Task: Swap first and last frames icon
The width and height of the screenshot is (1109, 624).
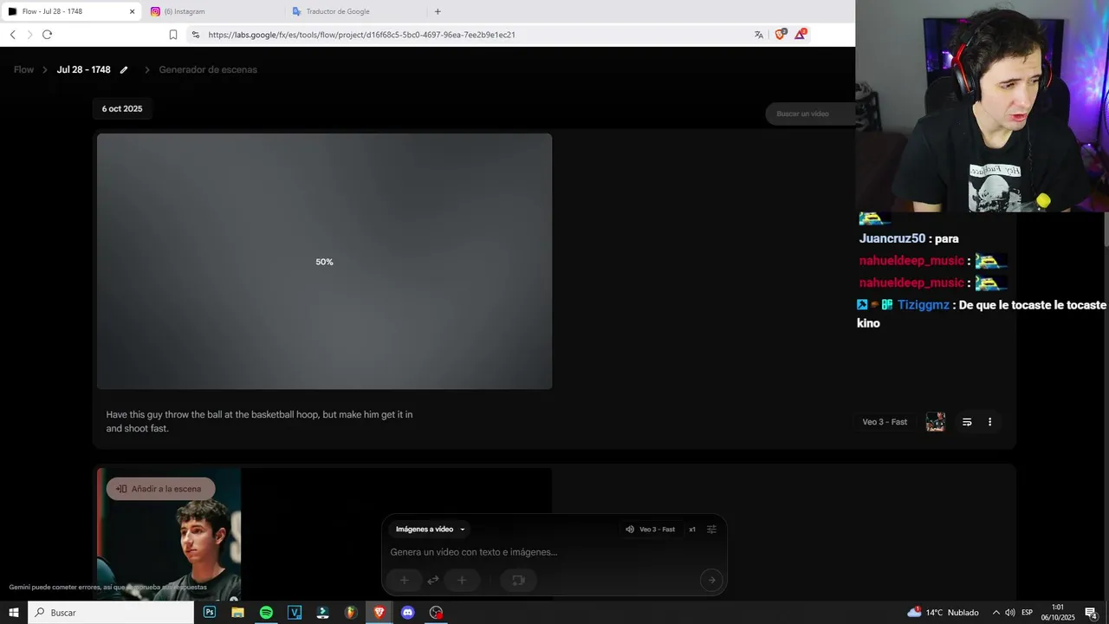Action: click(x=433, y=580)
